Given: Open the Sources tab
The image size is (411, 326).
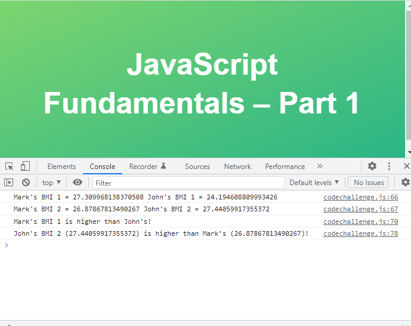Looking at the screenshot, I should [x=197, y=167].
